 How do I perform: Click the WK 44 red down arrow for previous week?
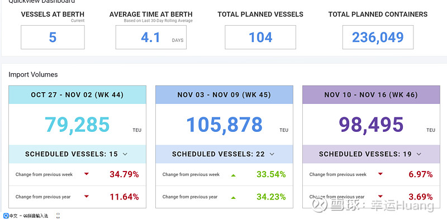(87, 174)
